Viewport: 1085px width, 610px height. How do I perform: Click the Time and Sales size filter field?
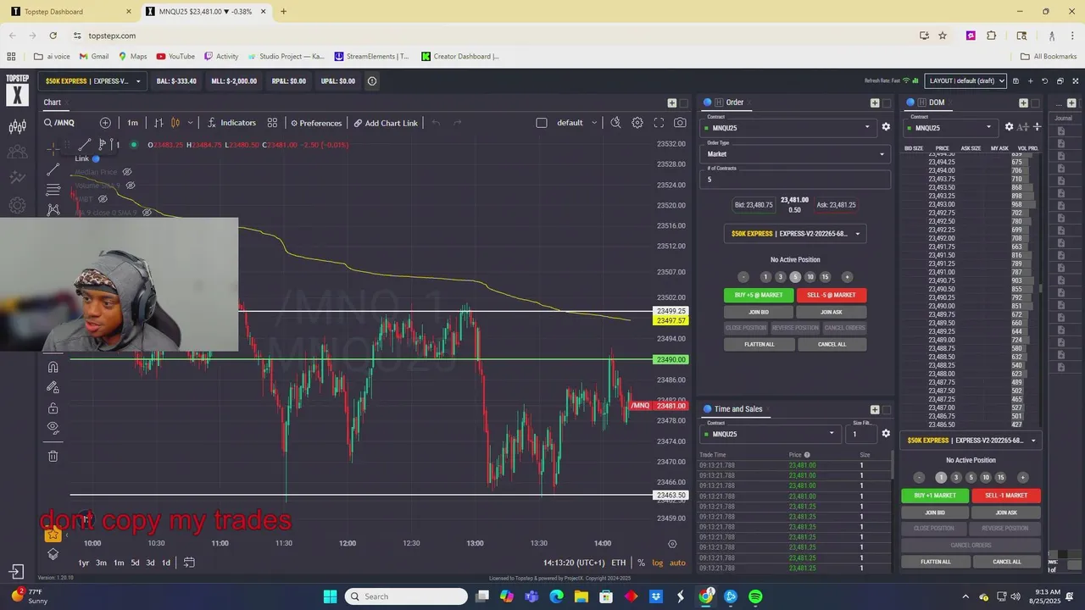pyautogui.click(x=863, y=434)
